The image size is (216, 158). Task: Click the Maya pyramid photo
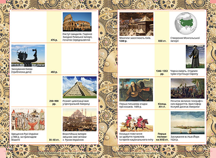coord(80,87)
